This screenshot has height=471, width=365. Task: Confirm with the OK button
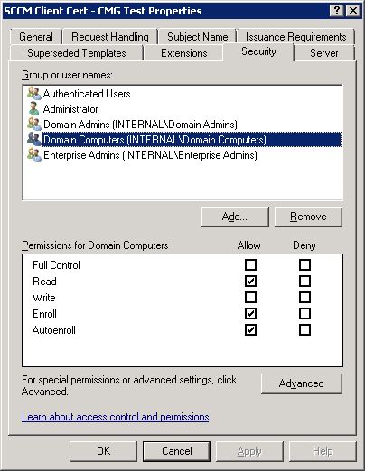103,451
